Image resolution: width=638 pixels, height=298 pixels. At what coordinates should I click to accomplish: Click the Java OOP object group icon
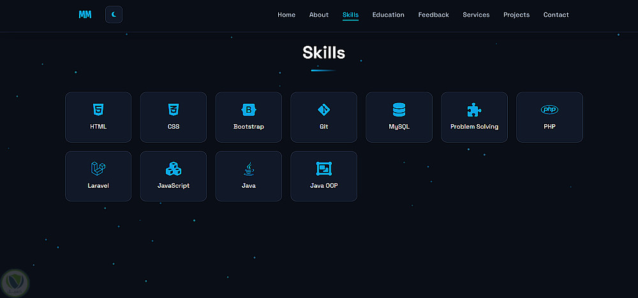[324, 169]
